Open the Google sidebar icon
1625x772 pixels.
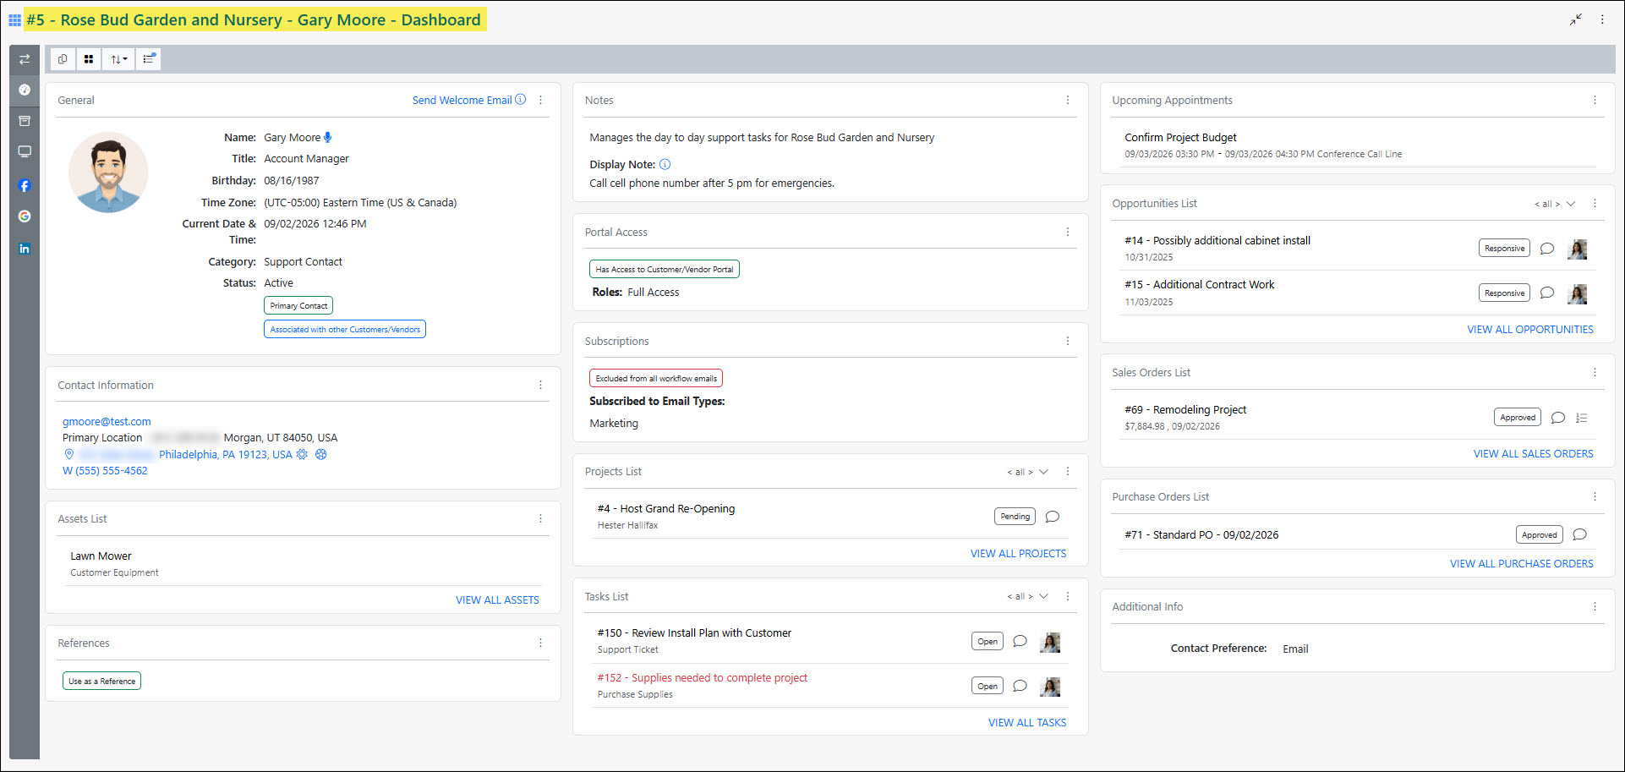(x=25, y=216)
